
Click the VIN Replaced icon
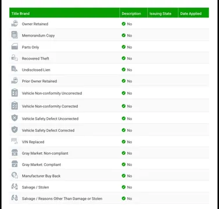pyautogui.click(x=15, y=141)
